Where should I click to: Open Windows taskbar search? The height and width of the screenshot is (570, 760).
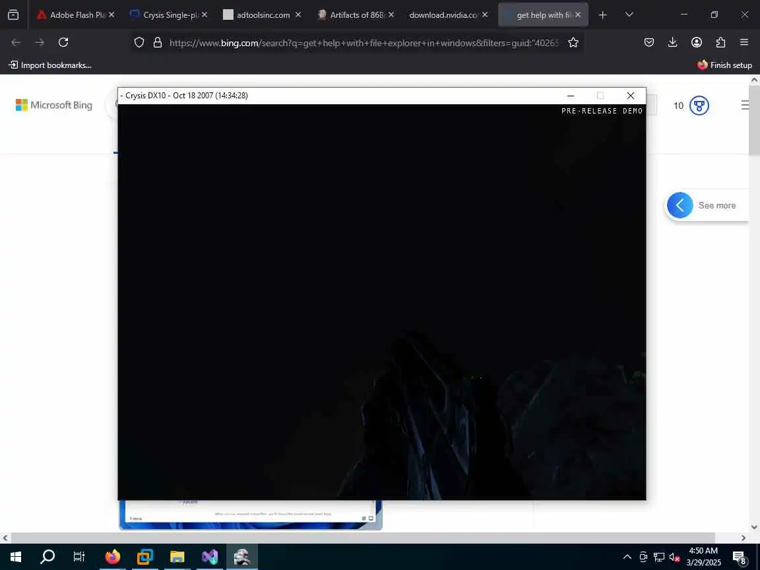pyautogui.click(x=47, y=556)
